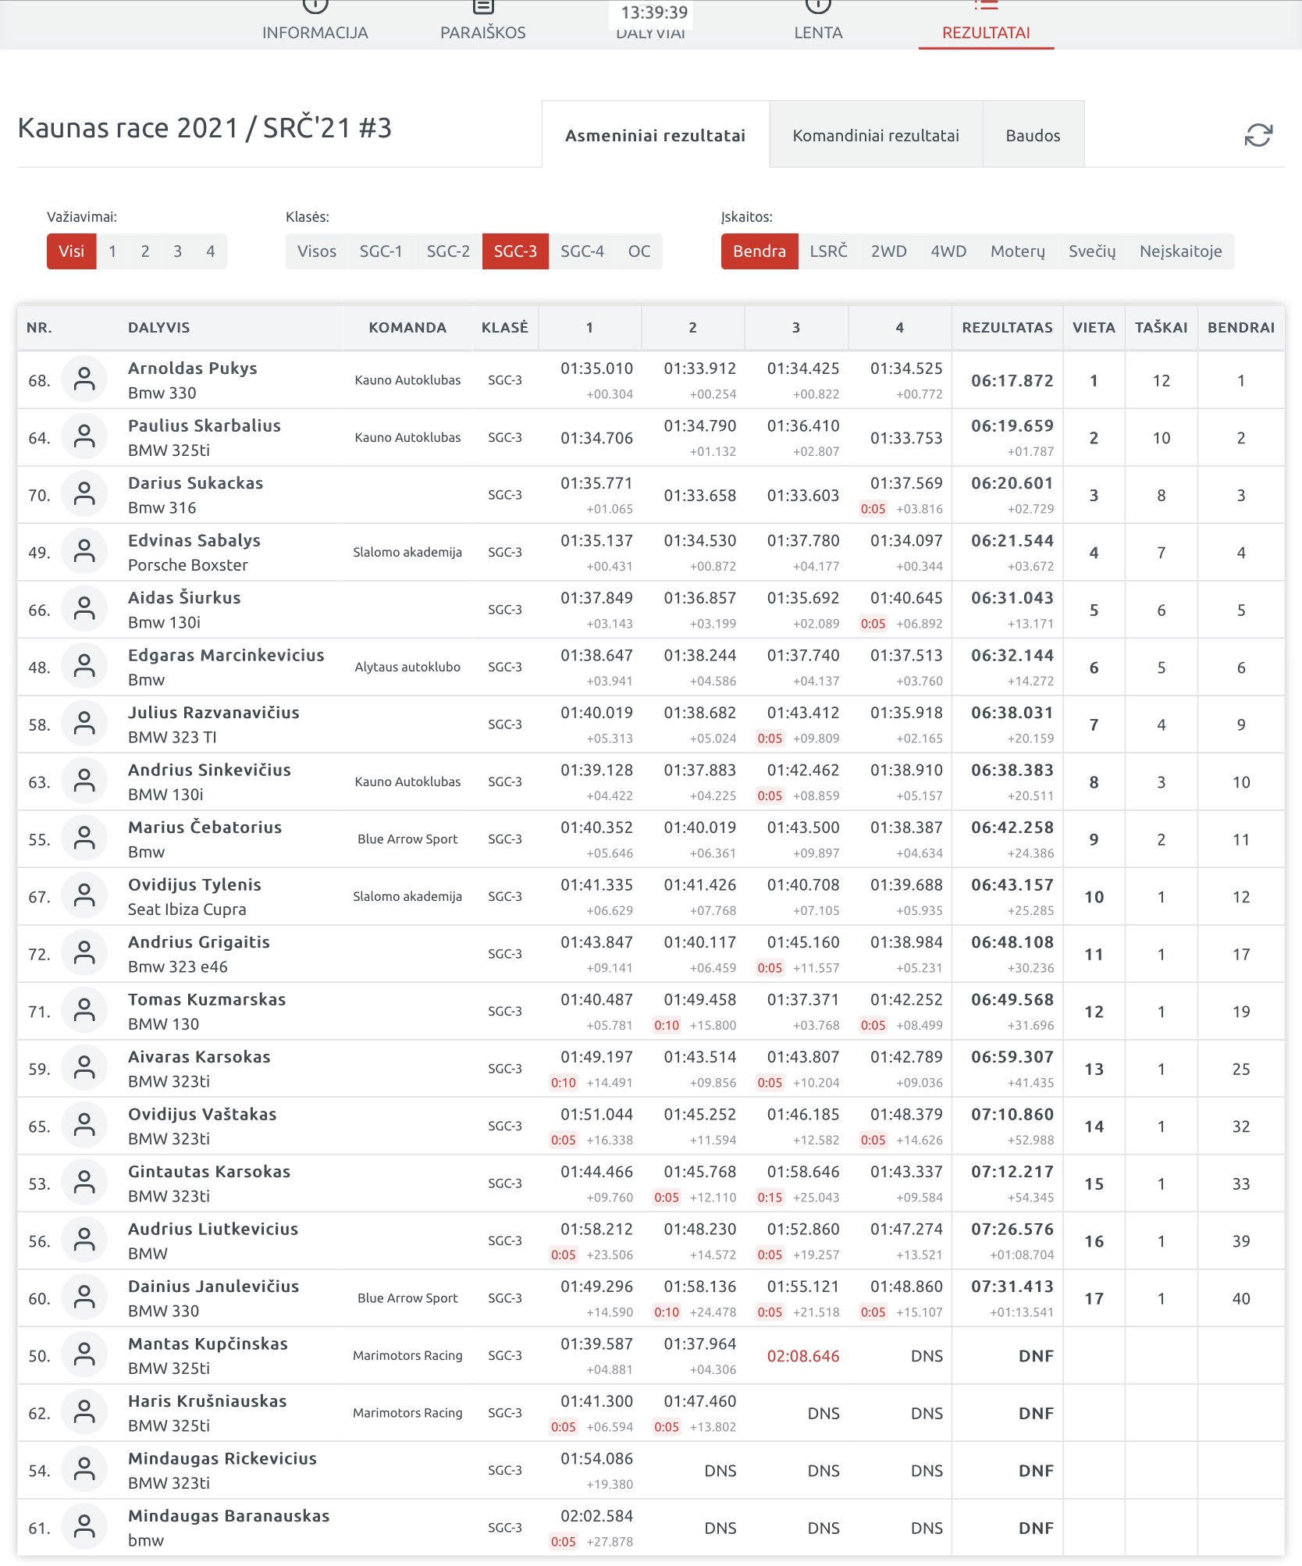Click the TAŠKAI column header
The image size is (1302, 1566).
[x=1161, y=328]
